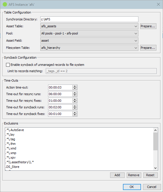Click the Limit to records matching field
This screenshot has height=192, width=163.
click(x=101, y=71)
